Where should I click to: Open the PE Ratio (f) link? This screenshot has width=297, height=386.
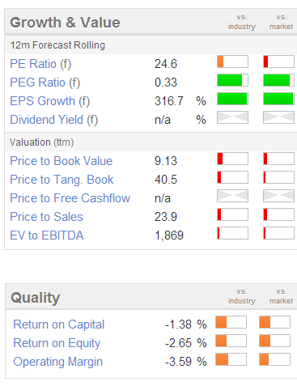tap(40, 64)
